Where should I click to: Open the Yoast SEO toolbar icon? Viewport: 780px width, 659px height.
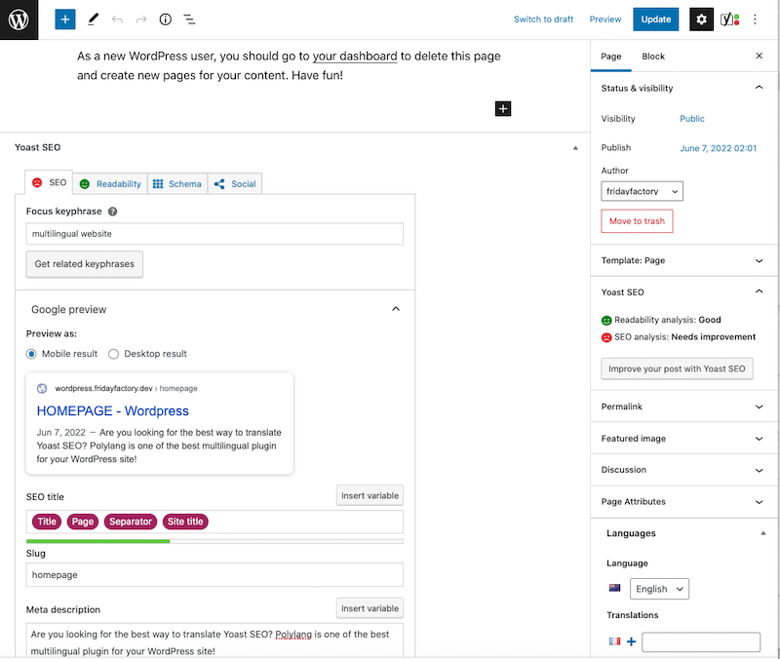pos(729,19)
